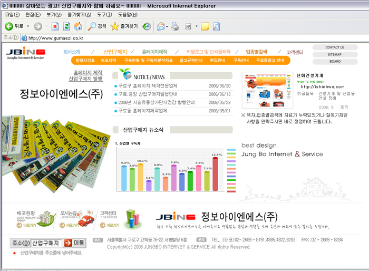Select the 산업구매지 navigation tab

(115, 52)
